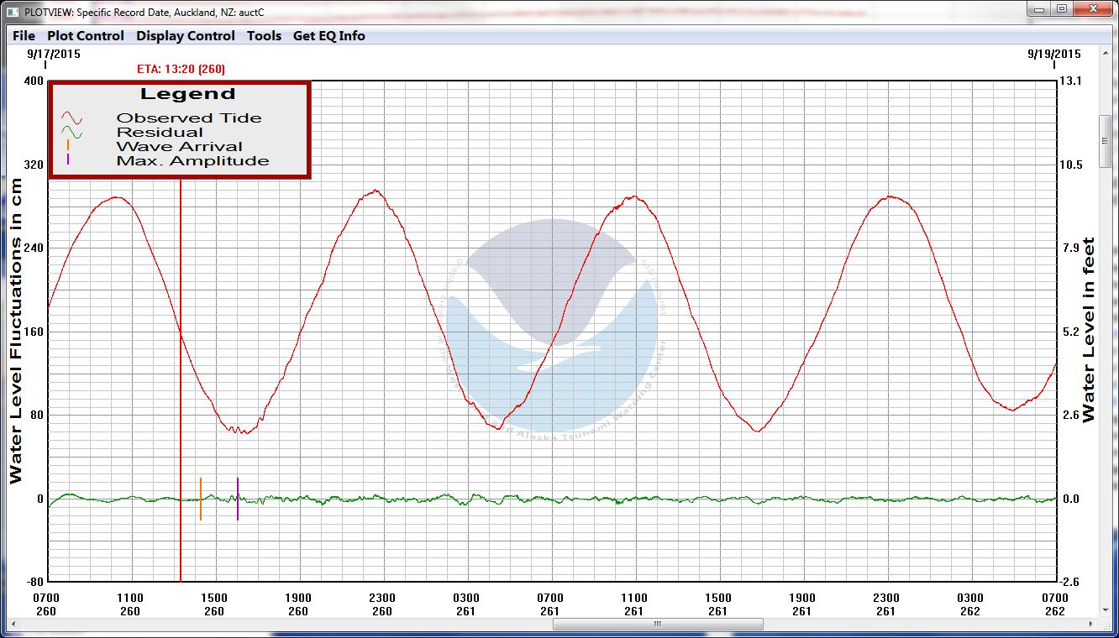Click the 7.9 value on right axis

click(x=1070, y=248)
